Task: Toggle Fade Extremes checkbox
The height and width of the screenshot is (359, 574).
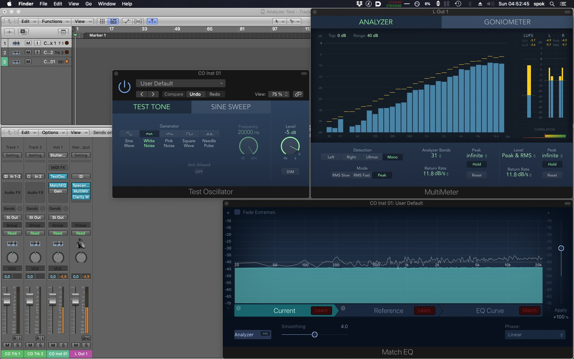Action: [237, 212]
